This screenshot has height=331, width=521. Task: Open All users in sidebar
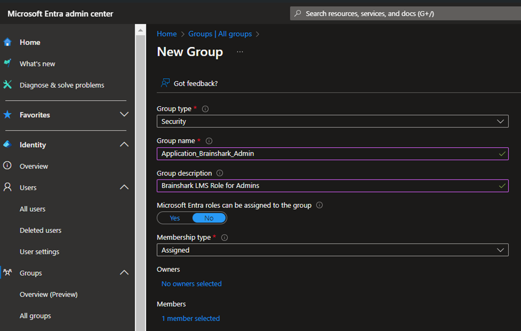(32, 209)
